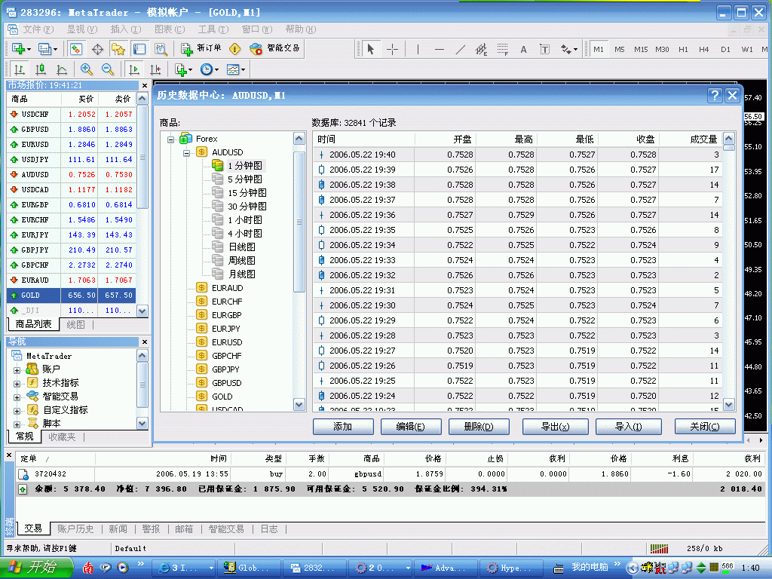The image size is (772, 579).
Task: Click the history center help question-mark button
Action: [715, 95]
